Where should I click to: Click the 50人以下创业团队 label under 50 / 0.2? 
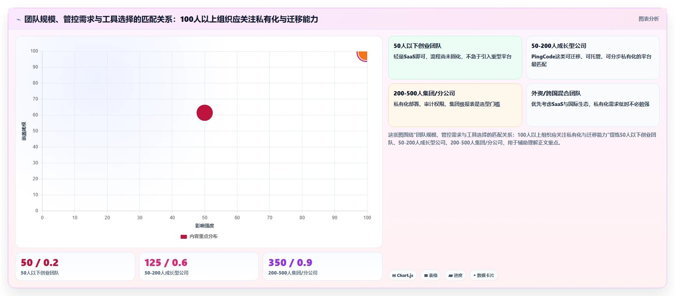(40, 273)
